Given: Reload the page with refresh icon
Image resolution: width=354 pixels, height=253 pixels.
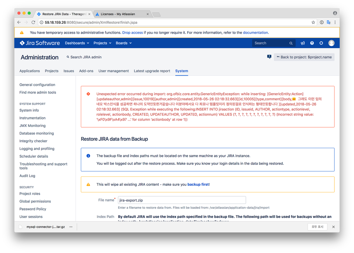Looking at the screenshot, I should 33,22.
